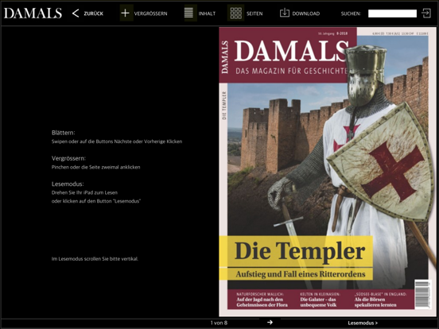Click 'Pinchen oder die Seite zweimal anklicken' text
Viewport: 439px width, 329px height.
(x=95, y=167)
